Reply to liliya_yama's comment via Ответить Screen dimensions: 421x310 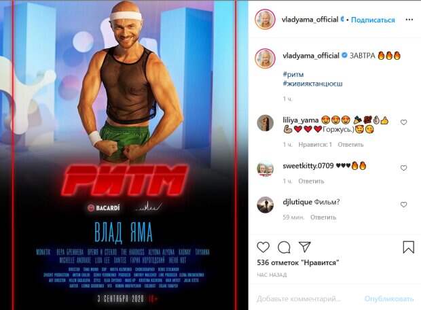tap(350, 145)
